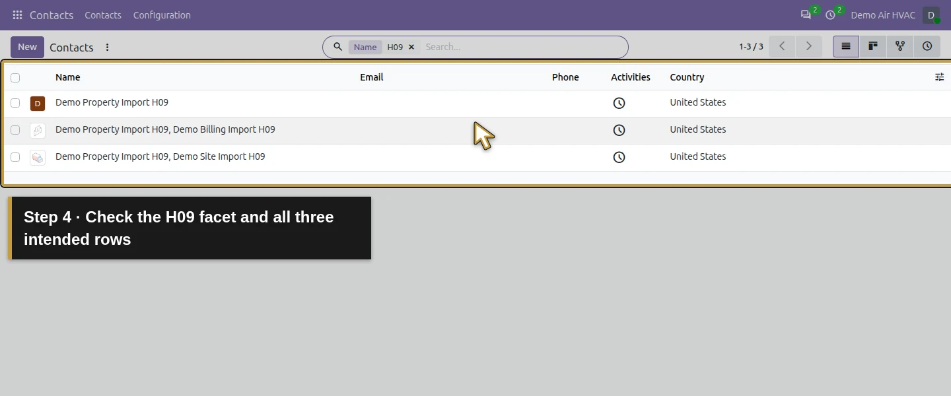
Task: Click the Demo Site Import H09 row avatar
Action: 38,158
